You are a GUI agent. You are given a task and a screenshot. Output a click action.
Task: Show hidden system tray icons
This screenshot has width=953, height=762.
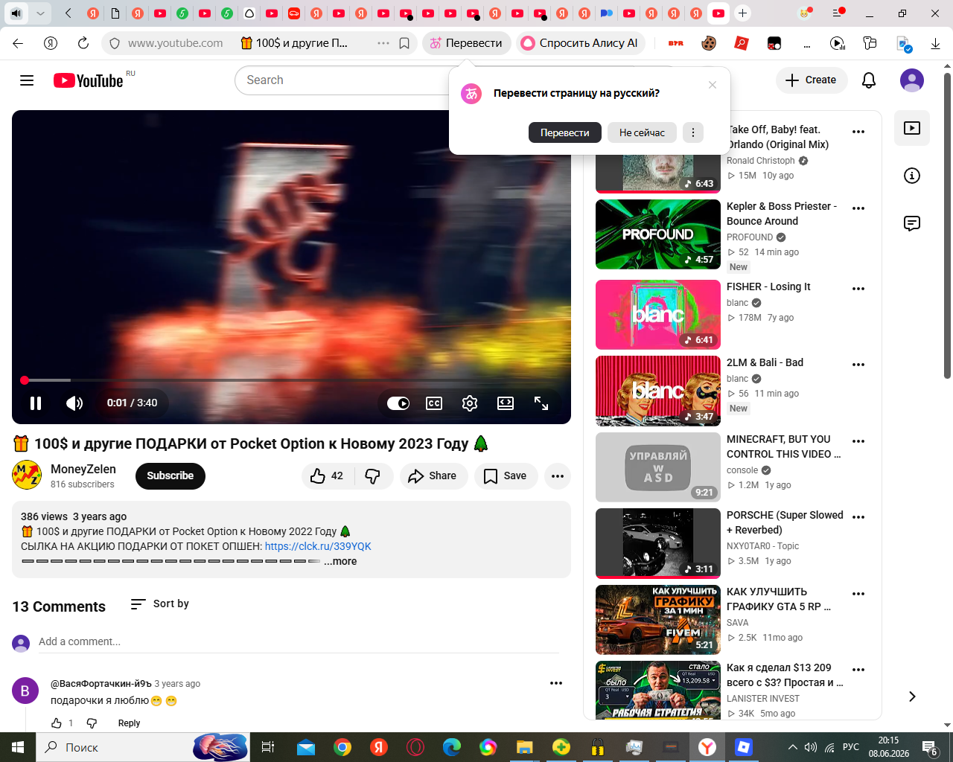pyautogui.click(x=793, y=747)
